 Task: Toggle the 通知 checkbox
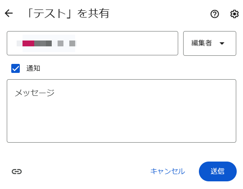[15, 68]
